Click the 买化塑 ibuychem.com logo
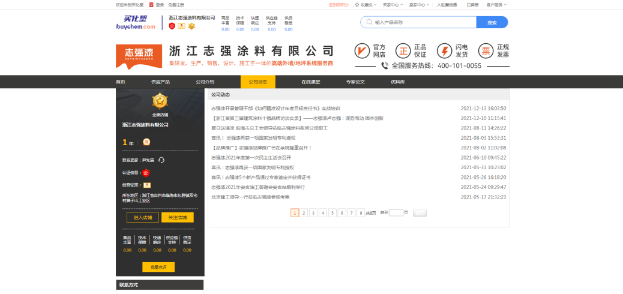The width and height of the screenshot is (623, 294). pos(135,22)
